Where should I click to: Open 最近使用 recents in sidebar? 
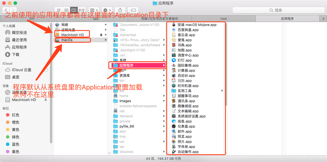click(16, 40)
